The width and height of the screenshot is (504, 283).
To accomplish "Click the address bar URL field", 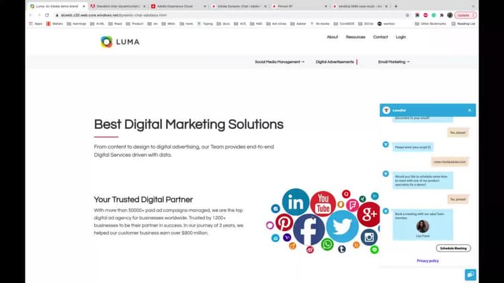I will click(225, 15).
